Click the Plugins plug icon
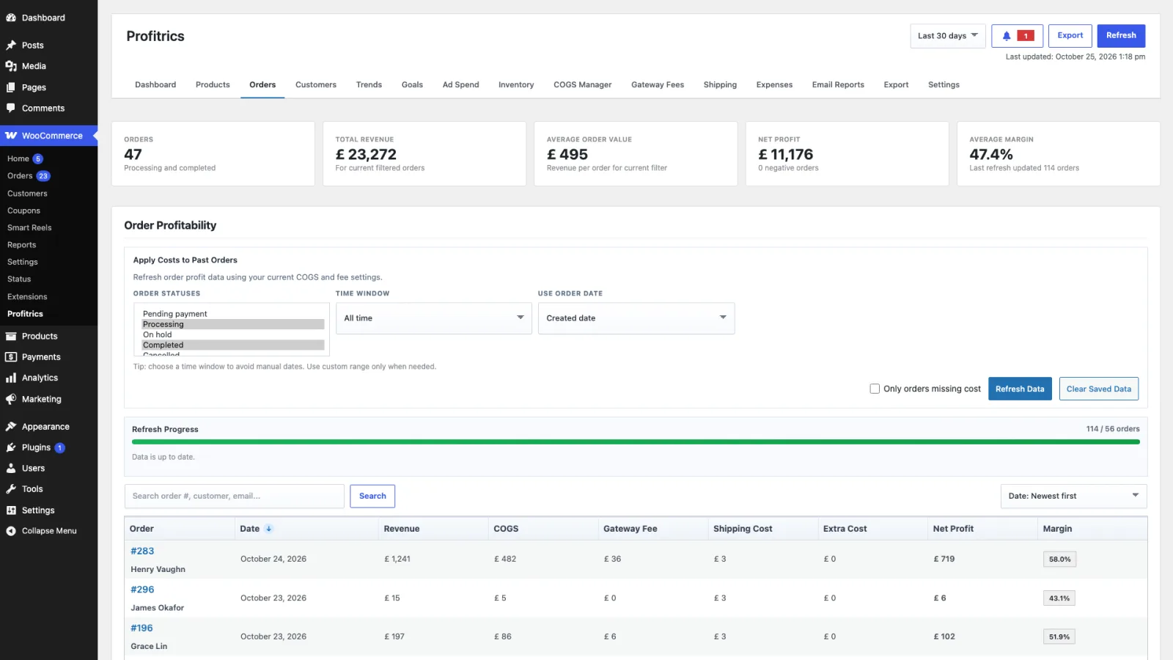The image size is (1173, 660). point(11,447)
